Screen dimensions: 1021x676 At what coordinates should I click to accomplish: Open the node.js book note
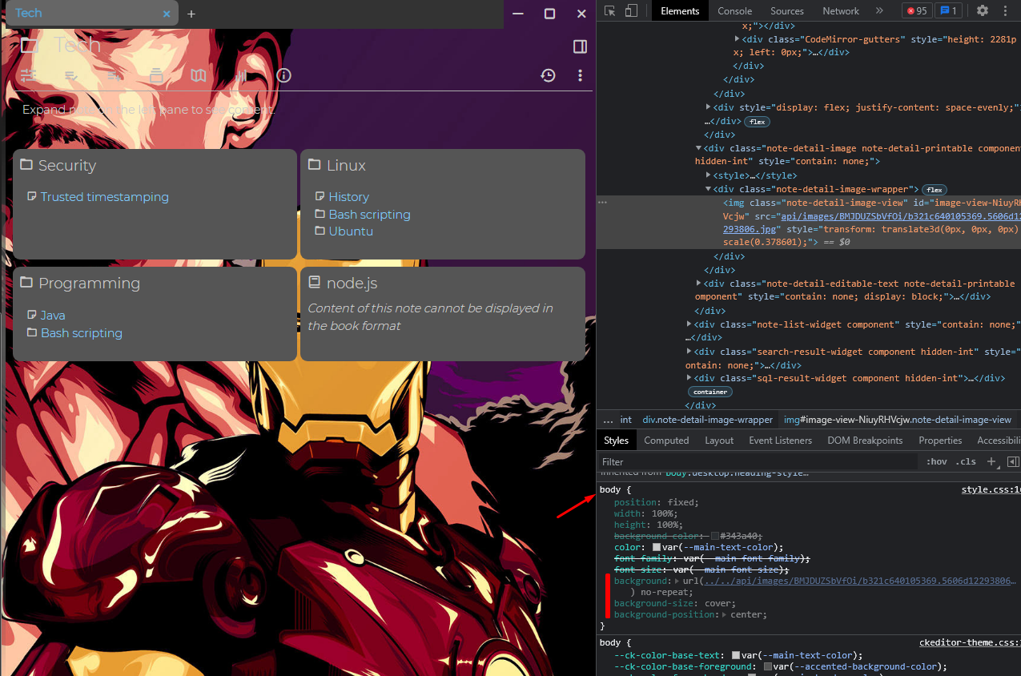(352, 284)
